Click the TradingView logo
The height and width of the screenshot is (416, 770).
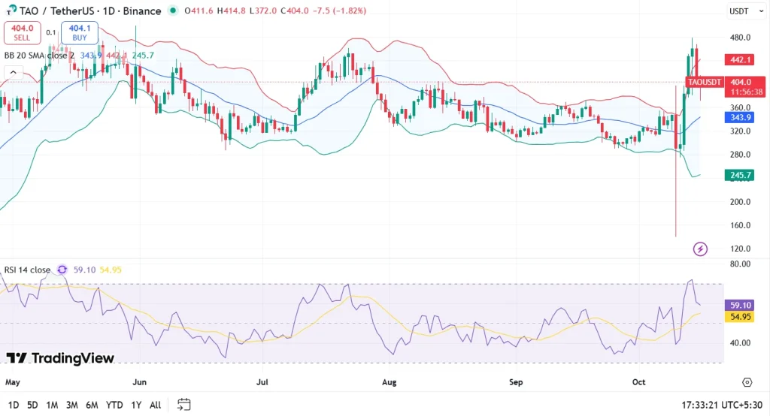coord(60,358)
